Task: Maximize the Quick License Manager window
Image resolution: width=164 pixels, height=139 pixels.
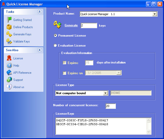Action: (154, 4)
